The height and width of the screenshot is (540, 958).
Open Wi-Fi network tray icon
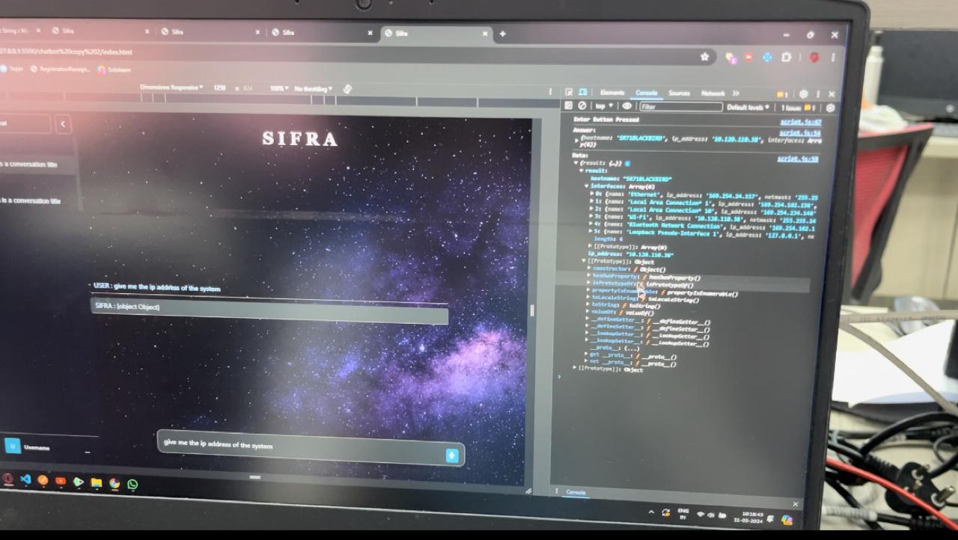701,515
